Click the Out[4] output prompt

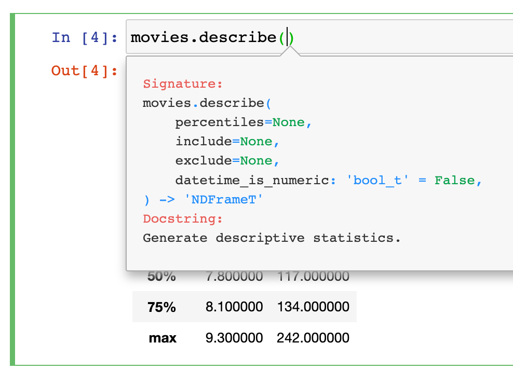point(85,71)
